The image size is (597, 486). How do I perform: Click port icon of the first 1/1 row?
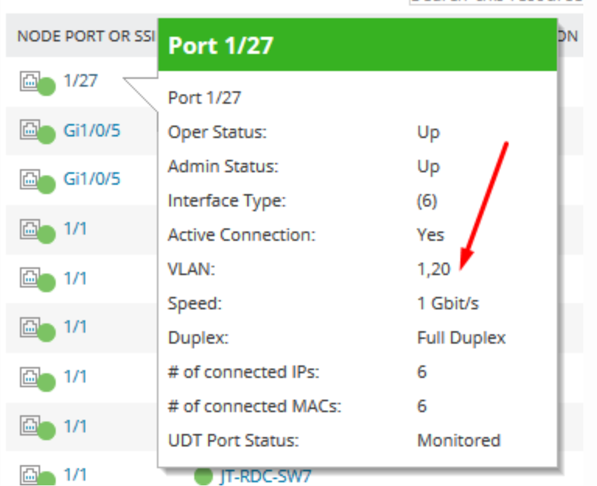[31, 230]
